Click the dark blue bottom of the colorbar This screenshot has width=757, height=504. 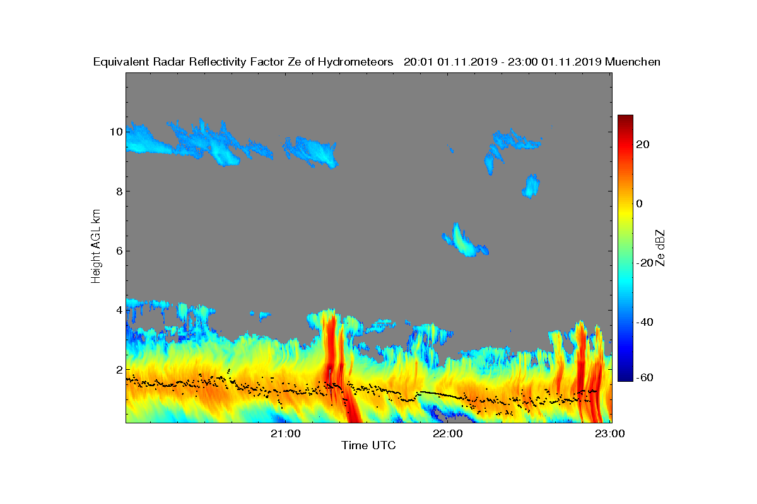(x=625, y=376)
